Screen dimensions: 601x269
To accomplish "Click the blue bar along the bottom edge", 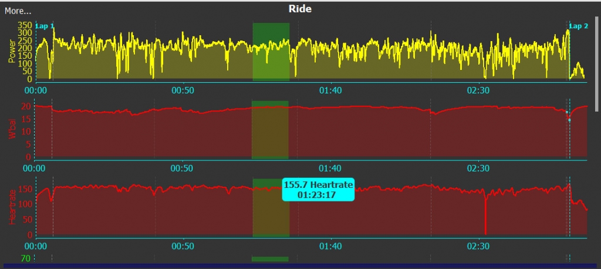I will pyautogui.click(x=299, y=266).
